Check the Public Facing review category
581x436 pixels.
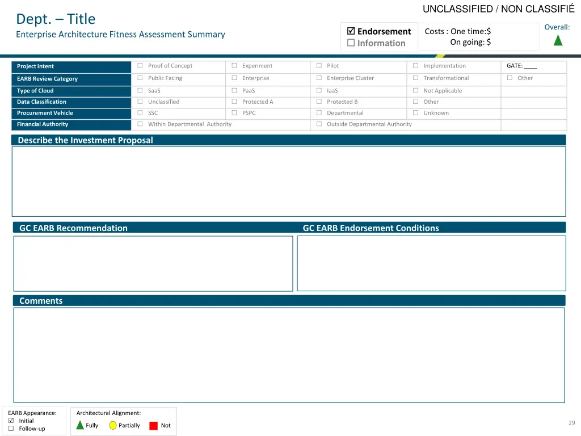[140, 78]
